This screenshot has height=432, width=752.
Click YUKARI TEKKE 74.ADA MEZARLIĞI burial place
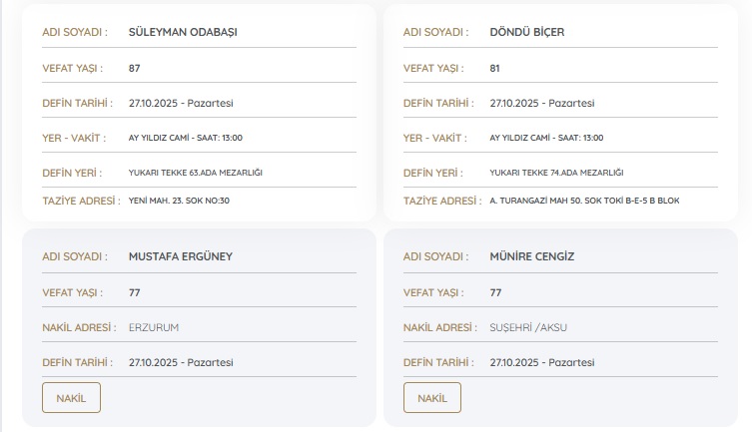click(556, 173)
